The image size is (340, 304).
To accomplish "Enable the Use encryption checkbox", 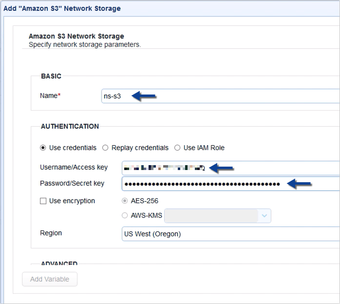I will point(43,201).
